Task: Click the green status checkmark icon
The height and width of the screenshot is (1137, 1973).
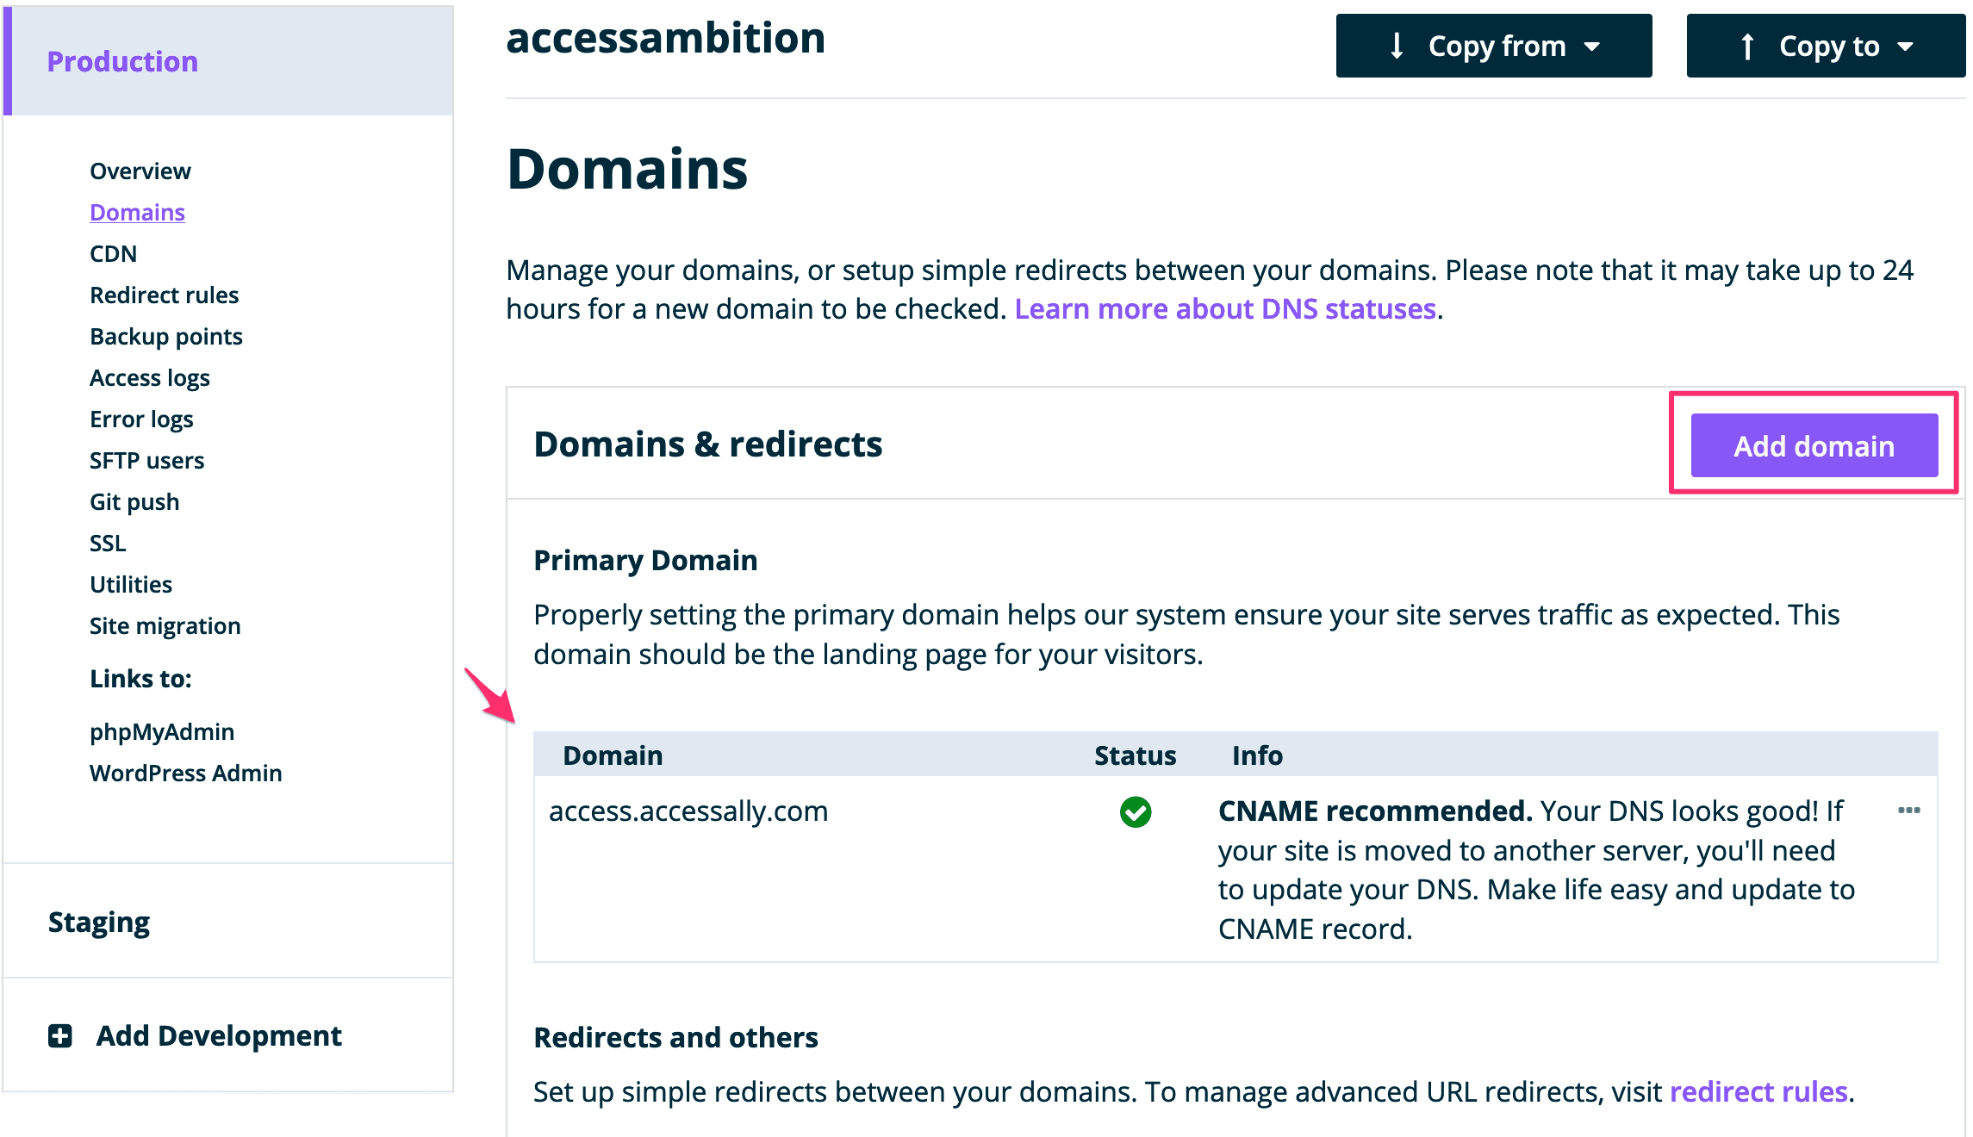Action: click(x=1135, y=811)
